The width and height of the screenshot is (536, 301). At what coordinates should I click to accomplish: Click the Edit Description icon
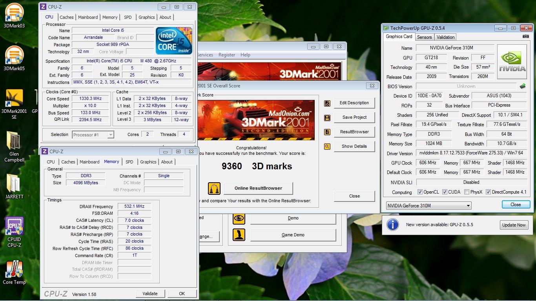(x=327, y=103)
